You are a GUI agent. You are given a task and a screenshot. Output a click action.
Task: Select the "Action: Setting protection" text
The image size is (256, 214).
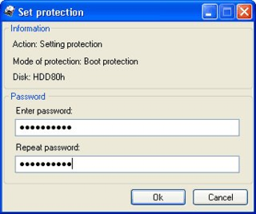point(57,44)
